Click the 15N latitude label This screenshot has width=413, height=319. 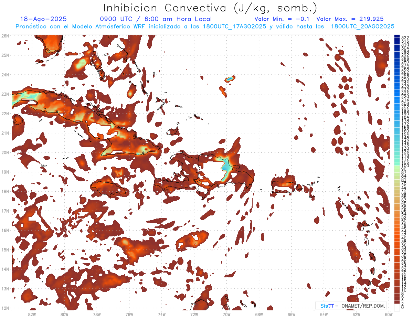point(5,249)
